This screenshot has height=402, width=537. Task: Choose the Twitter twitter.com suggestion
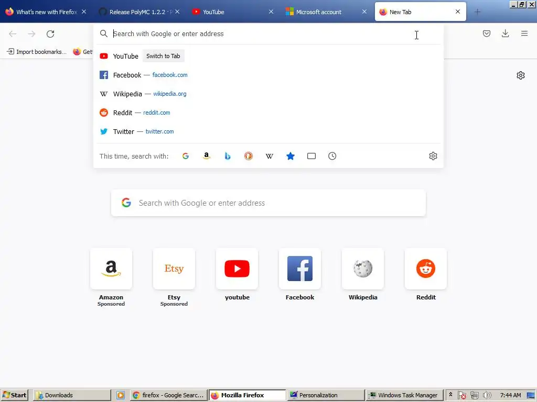(x=268, y=131)
